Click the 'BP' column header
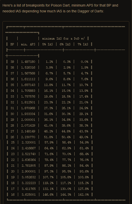This screenshot has height=204, width=132. [x=12, y=44]
